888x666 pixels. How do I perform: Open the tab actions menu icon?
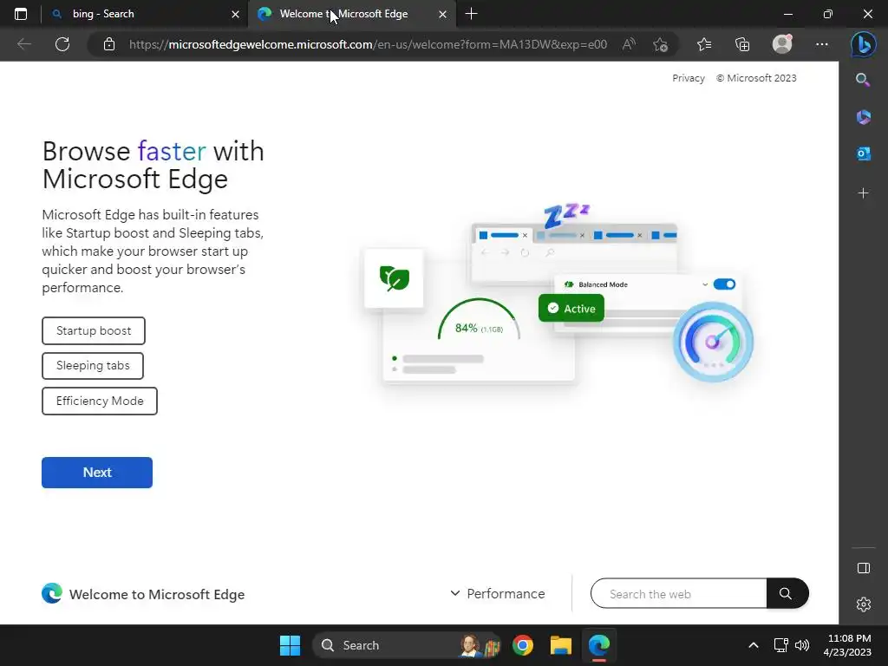tap(21, 14)
